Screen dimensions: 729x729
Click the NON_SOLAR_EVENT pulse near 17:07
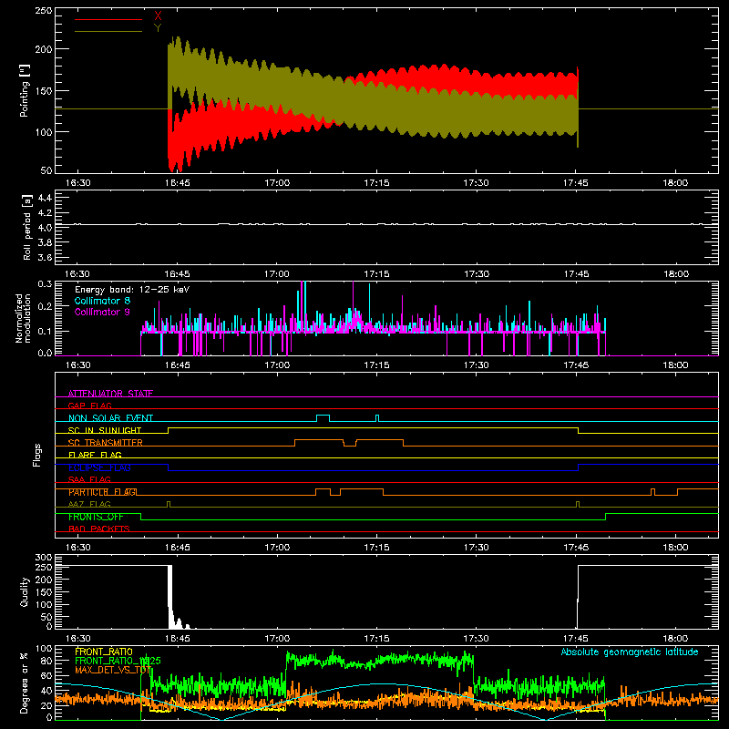point(323,418)
